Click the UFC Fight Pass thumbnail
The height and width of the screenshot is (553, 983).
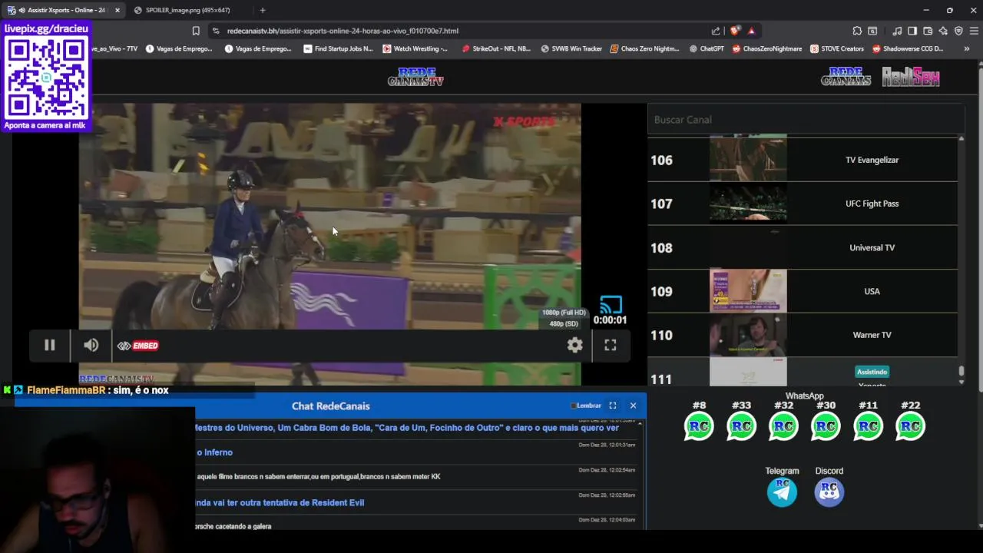(x=748, y=203)
